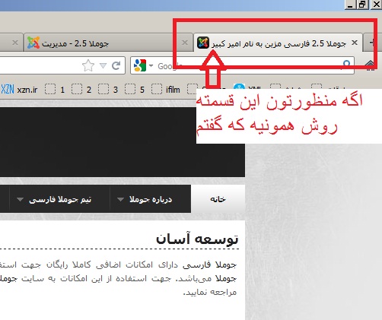Reload the page with the refresh icon
Screen dimensions: 382x320
(x=116, y=65)
